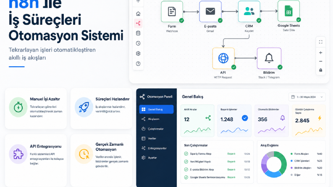Image resolution: width=333 pixels, height=187 pixels.
Task: Click the clock icon on Gerçek Zamanlı Otomasyon
Action: pos(84,154)
